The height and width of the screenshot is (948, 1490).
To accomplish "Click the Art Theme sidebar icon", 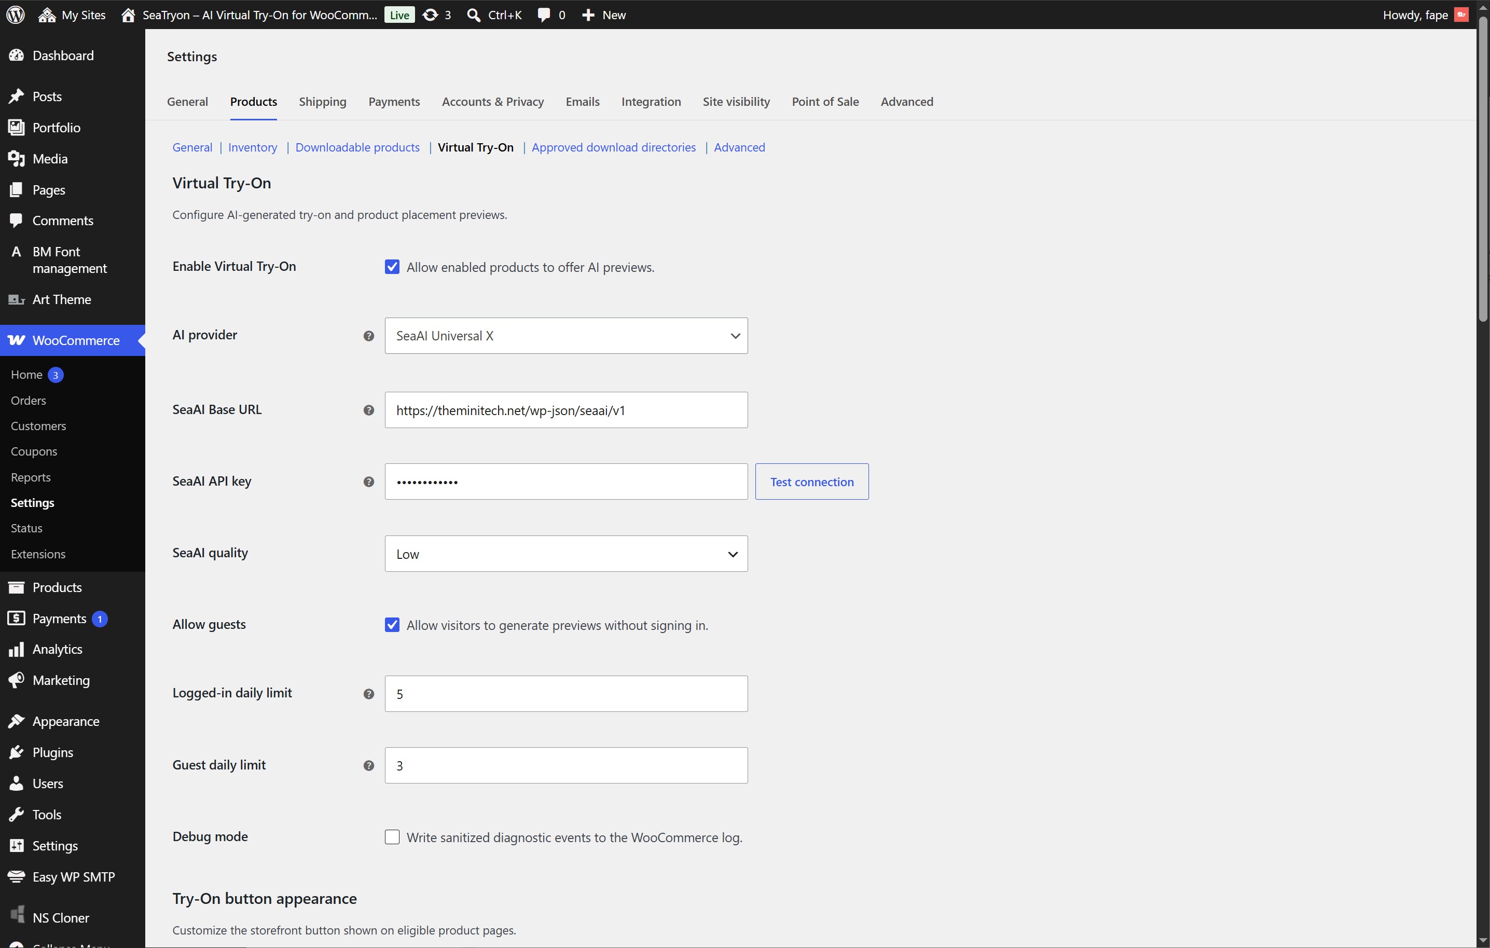I will click(17, 299).
